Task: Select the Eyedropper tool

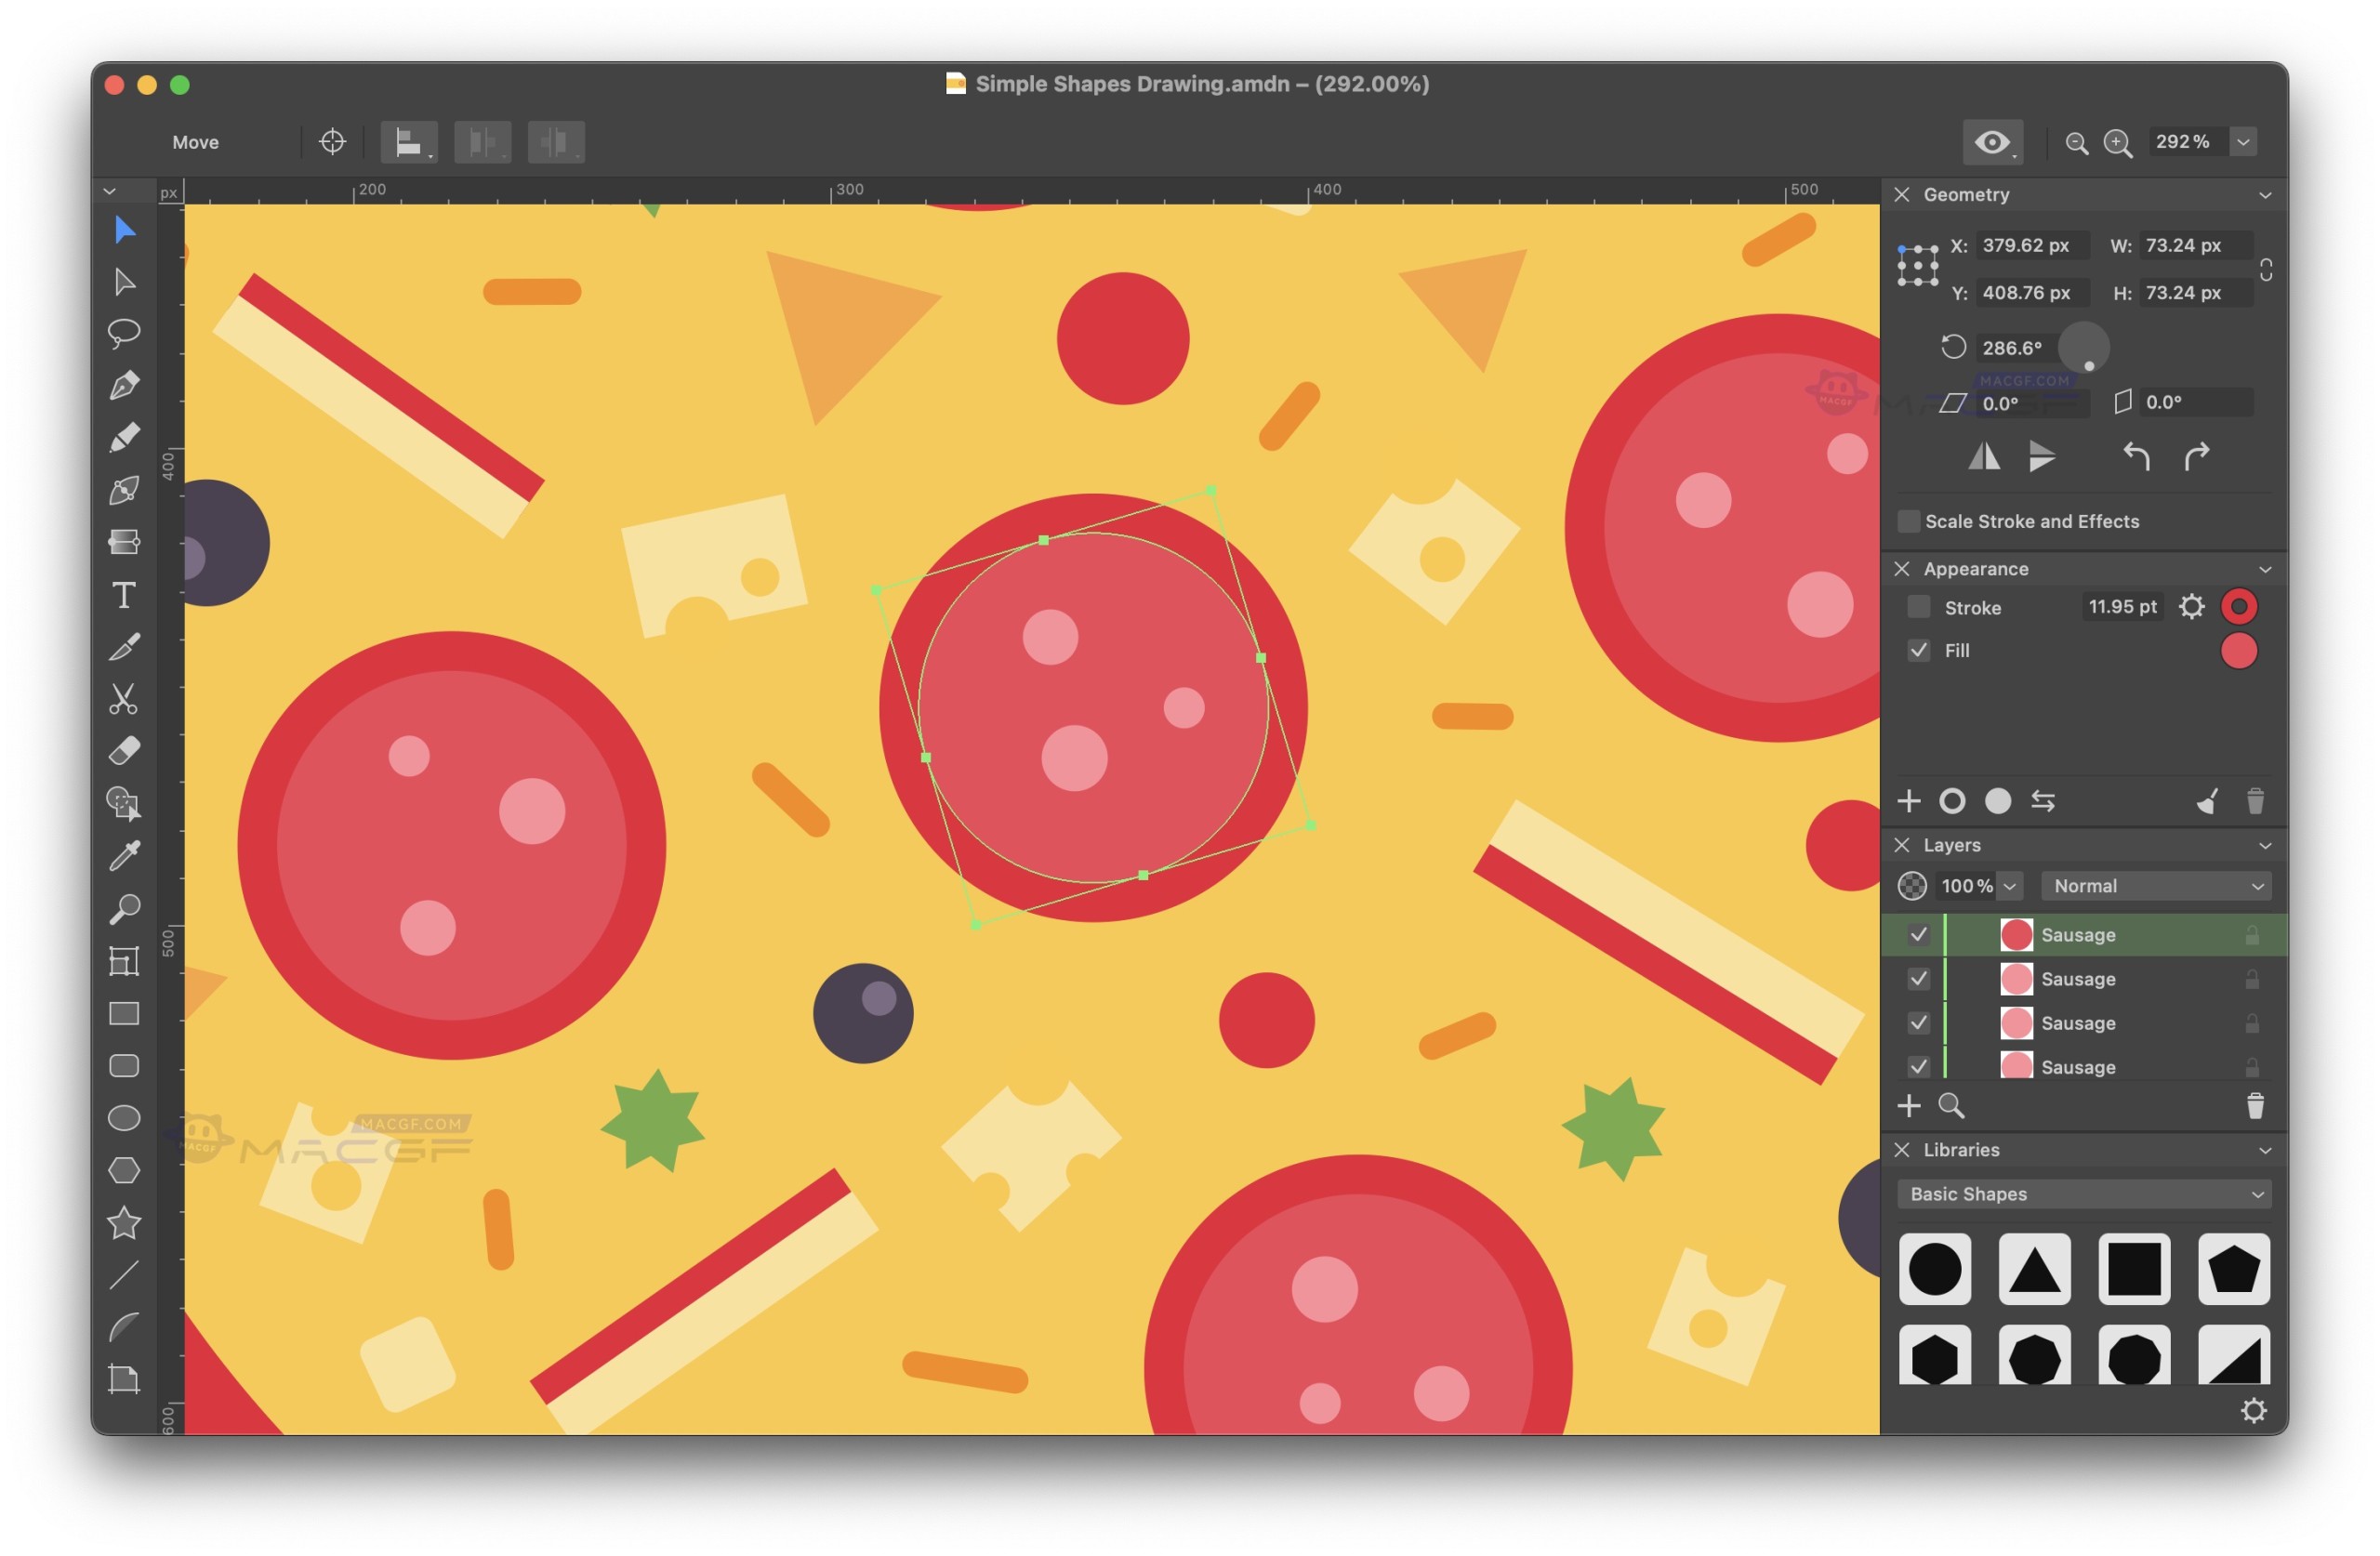Action: point(124,856)
